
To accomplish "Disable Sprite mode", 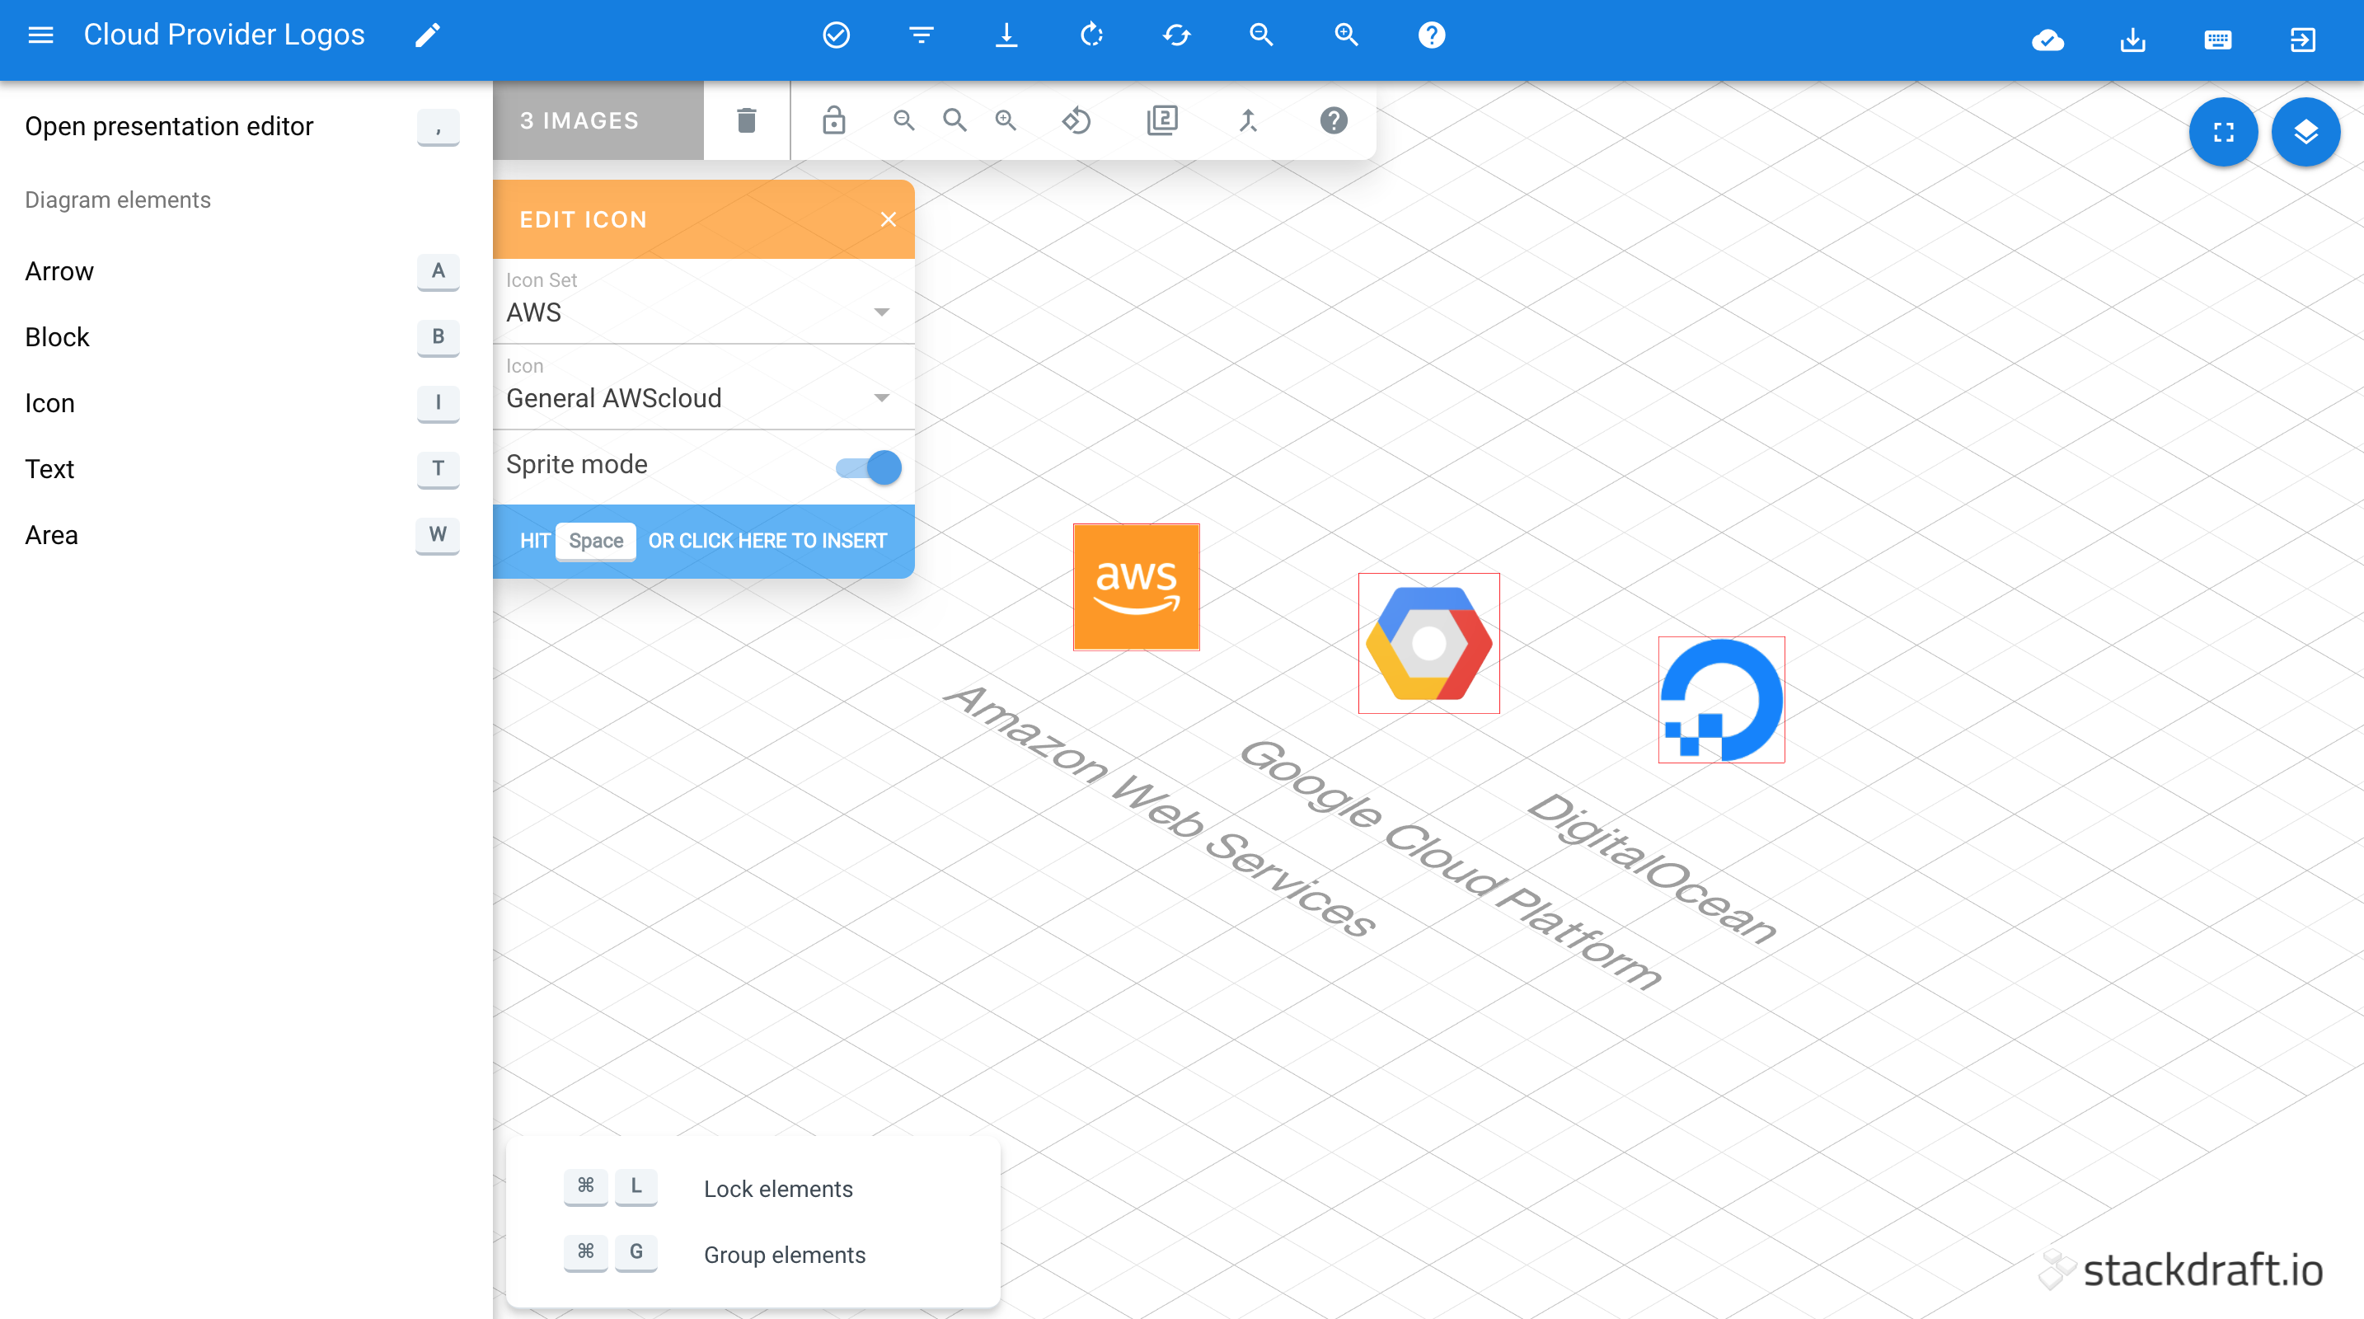I will [x=867, y=467].
